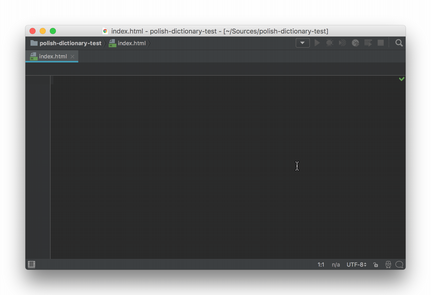This screenshot has width=431, height=295.
Task: Click the run list icon
Action: tap(368, 43)
